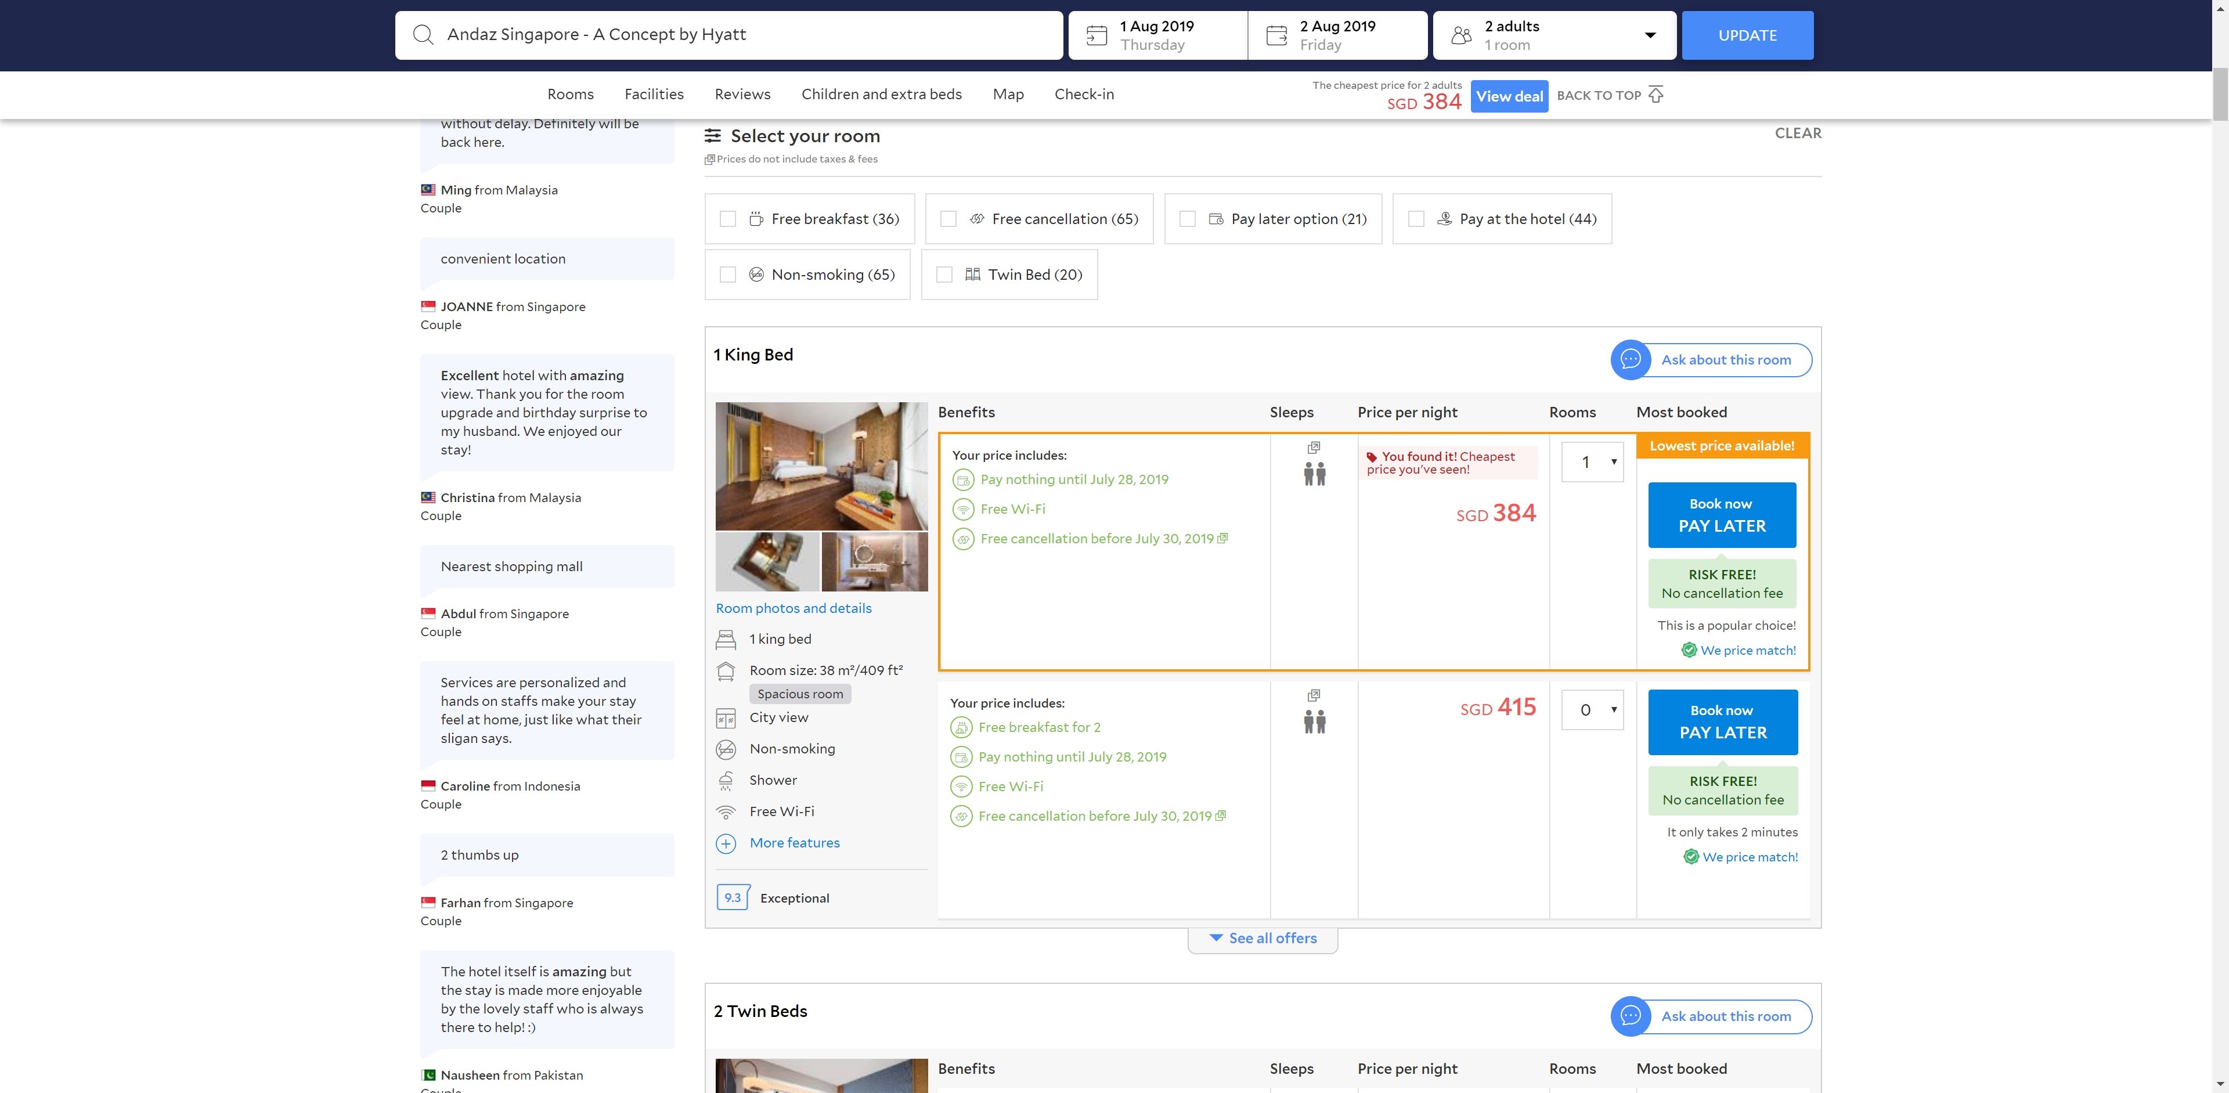This screenshot has height=1093, width=2229.
Task: Click the Non-smoking icon in room features
Action: click(x=726, y=749)
